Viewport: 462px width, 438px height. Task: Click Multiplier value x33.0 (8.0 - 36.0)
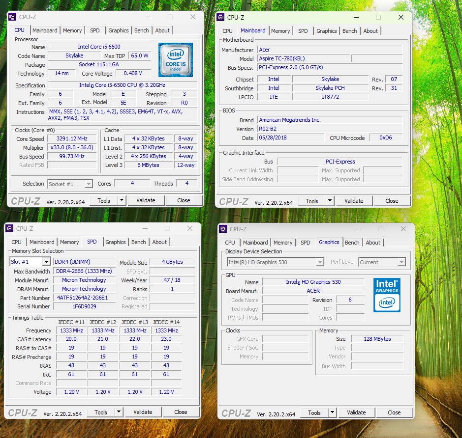tap(72, 147)
